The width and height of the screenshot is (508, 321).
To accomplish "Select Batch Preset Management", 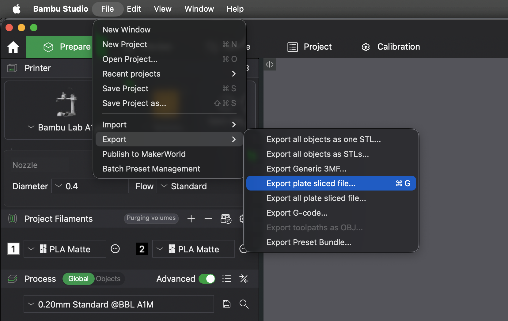I will (x=169, y=169).
